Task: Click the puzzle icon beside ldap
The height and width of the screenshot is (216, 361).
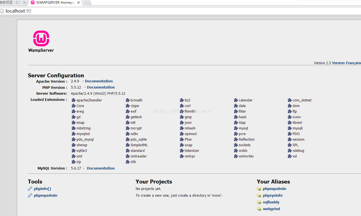Action: [236, 122]
